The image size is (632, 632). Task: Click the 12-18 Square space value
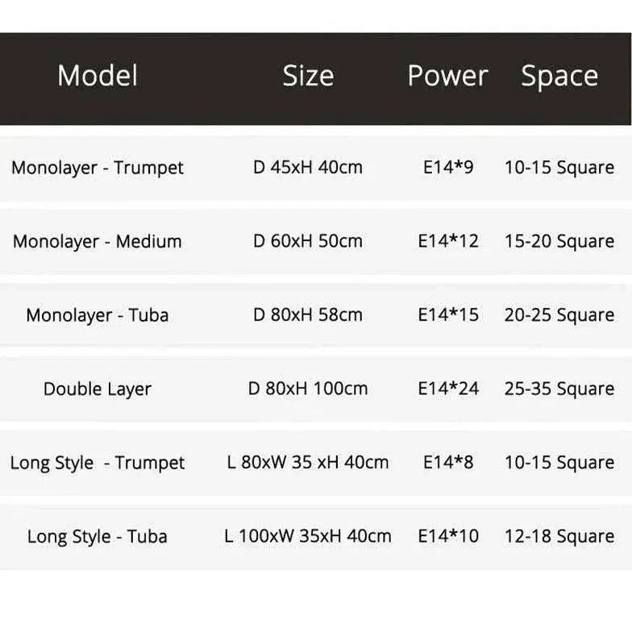559,536
